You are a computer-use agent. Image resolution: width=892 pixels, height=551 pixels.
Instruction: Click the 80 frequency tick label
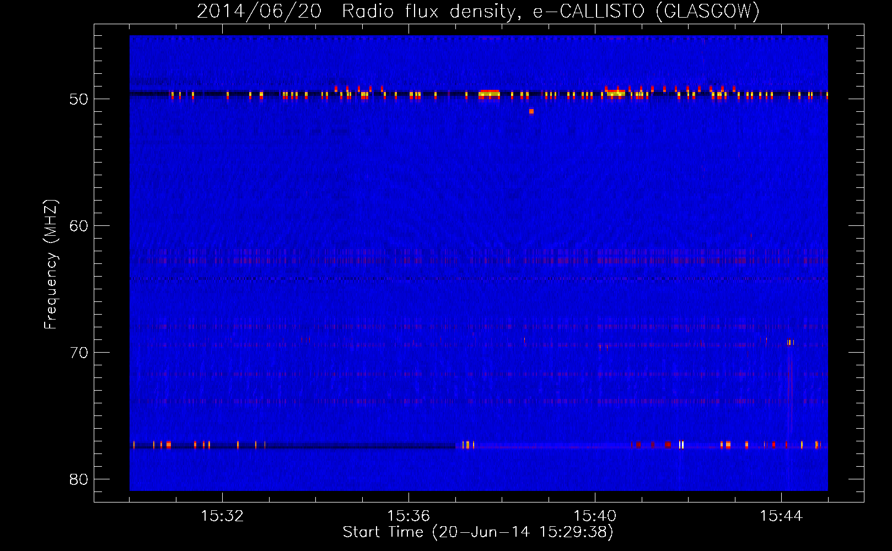79,479
